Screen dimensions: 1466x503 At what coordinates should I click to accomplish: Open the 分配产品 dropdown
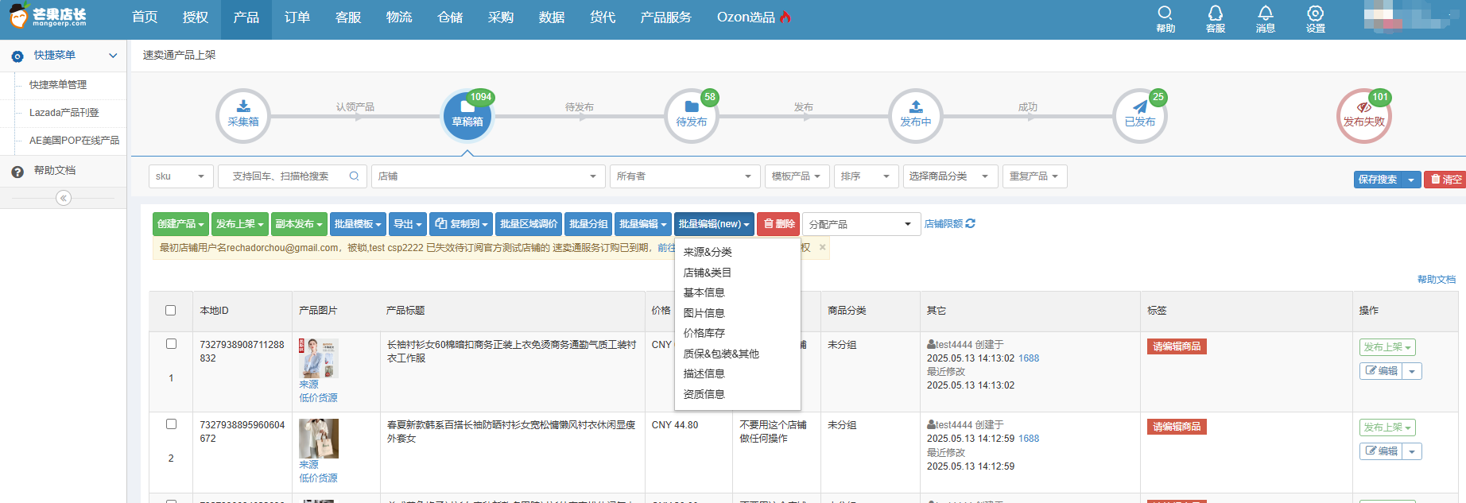point(861,224)
